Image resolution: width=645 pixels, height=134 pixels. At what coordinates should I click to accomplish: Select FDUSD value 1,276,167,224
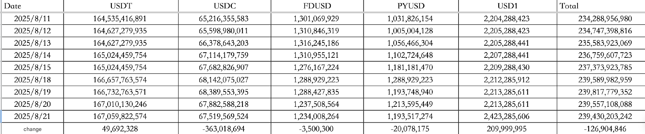pyautogui.click(x=317, y=68)
